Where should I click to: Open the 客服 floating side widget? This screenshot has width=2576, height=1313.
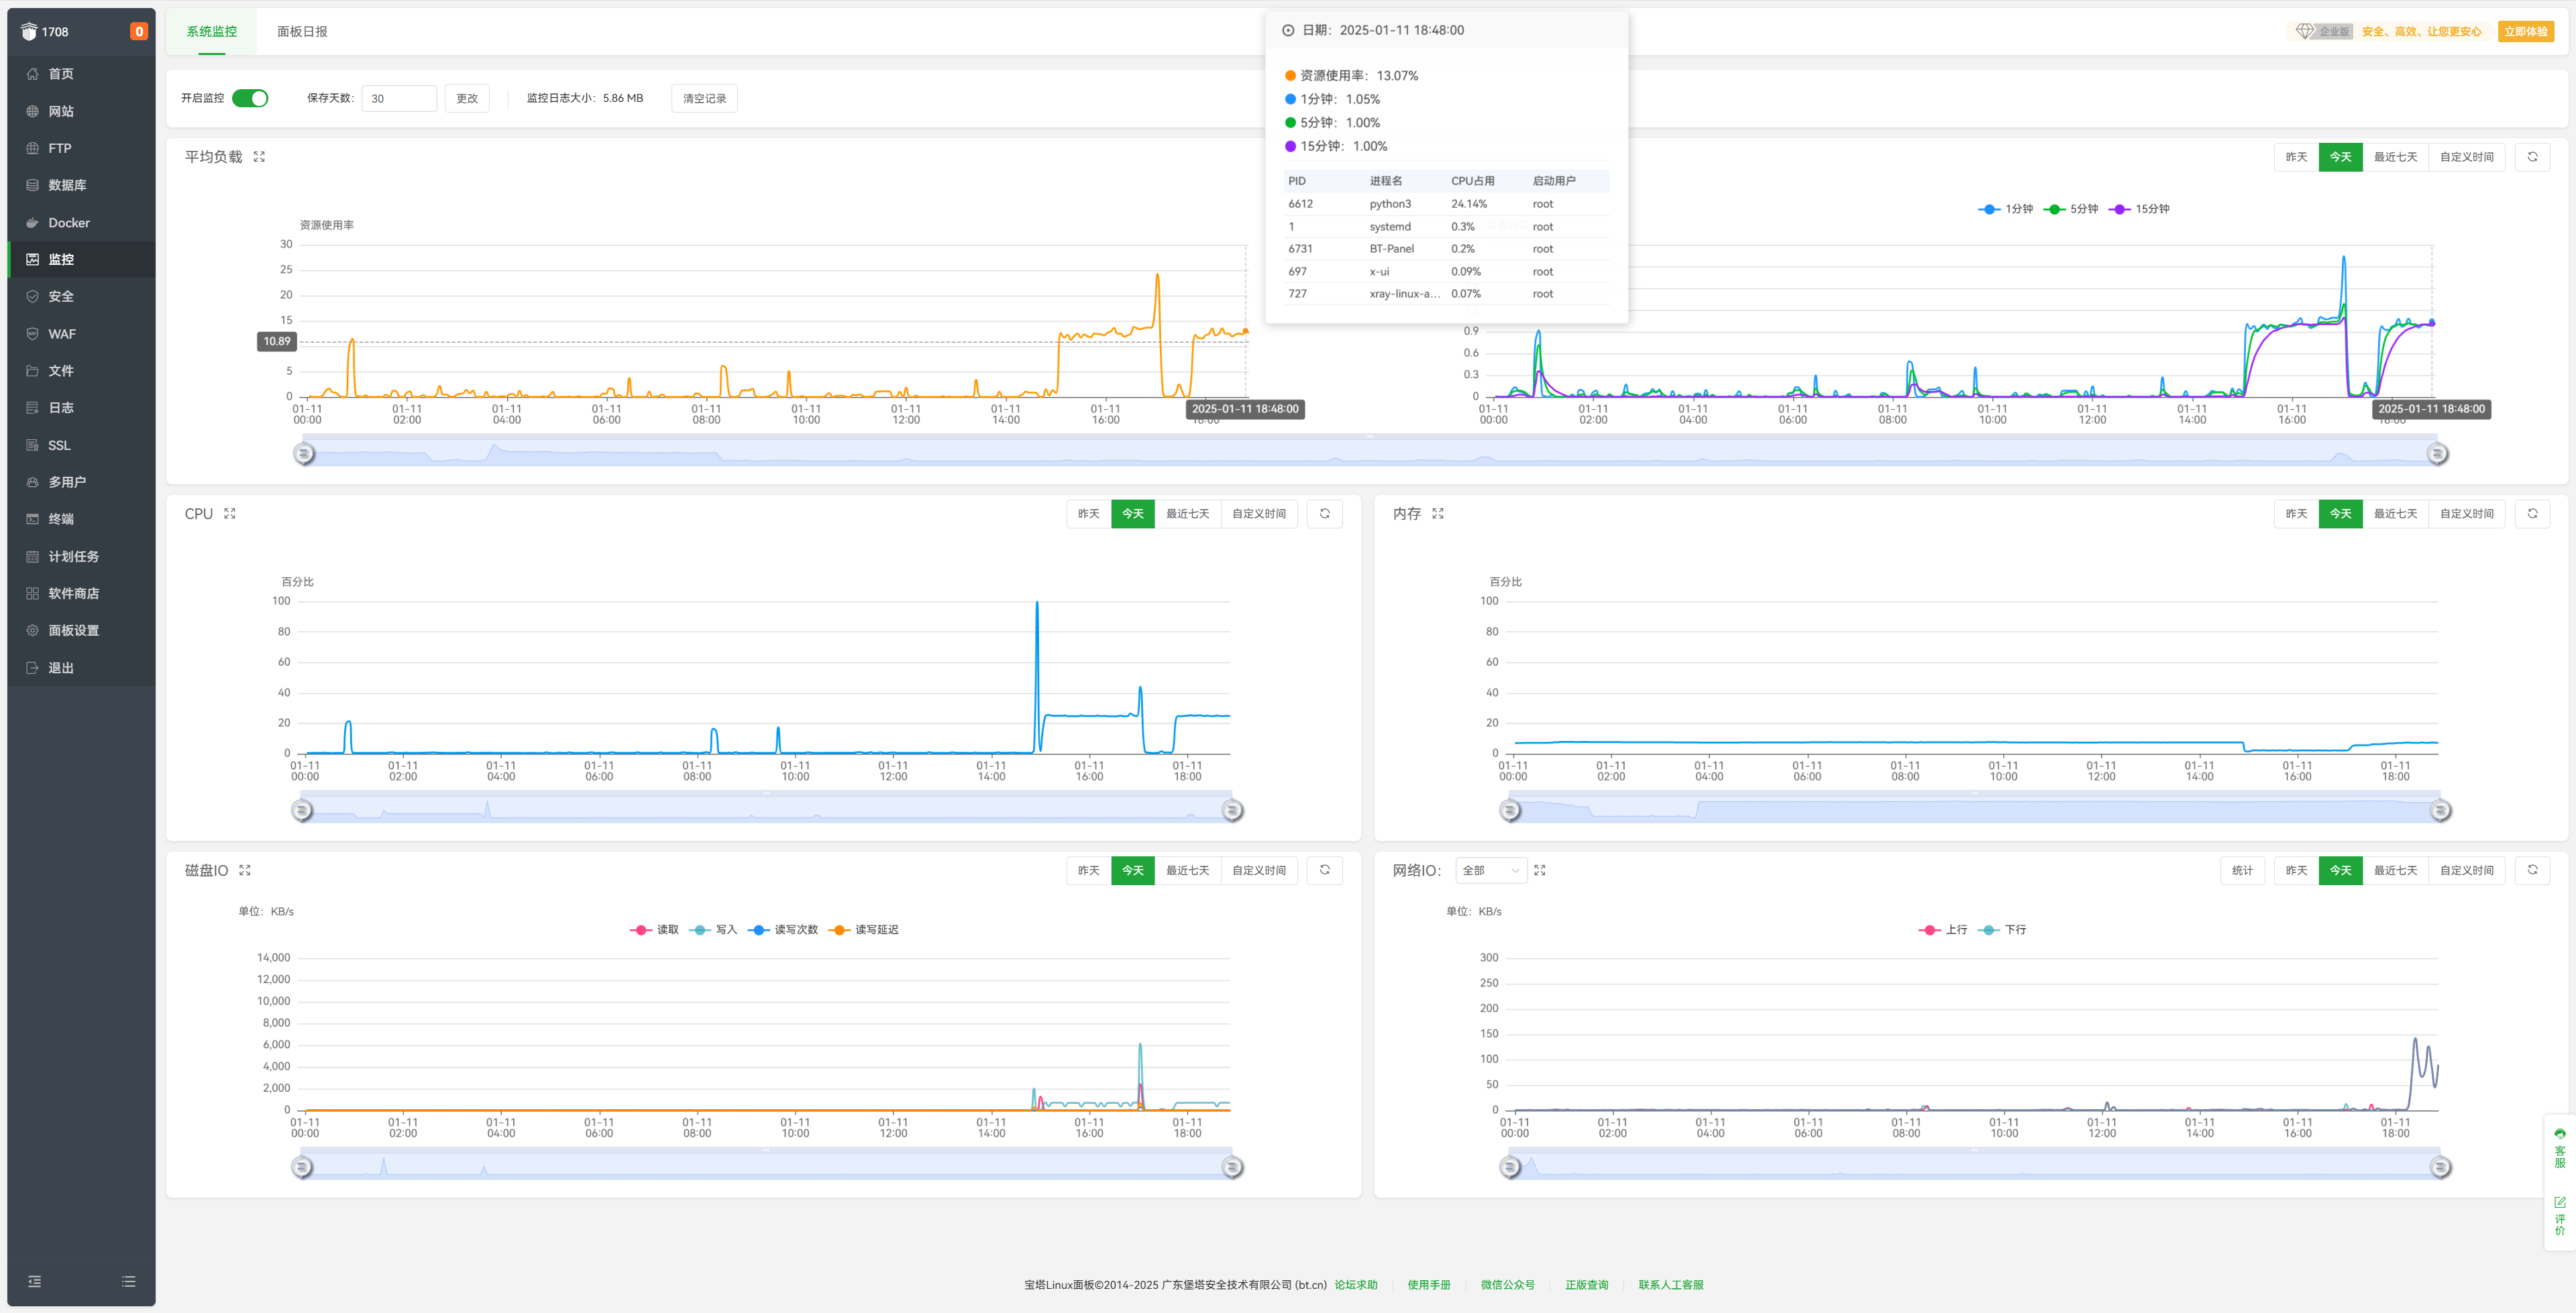pos(2560,1148)
